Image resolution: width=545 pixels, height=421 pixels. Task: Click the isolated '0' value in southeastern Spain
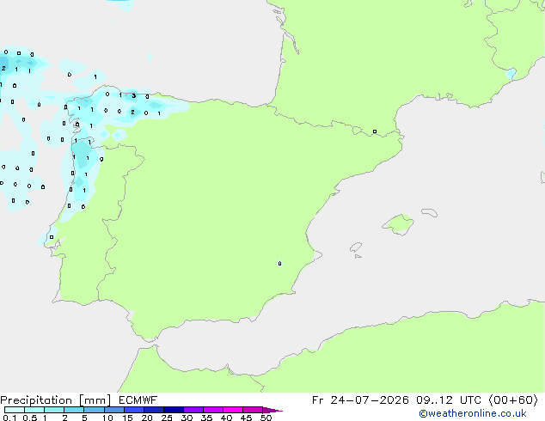[x=279, y=264]
